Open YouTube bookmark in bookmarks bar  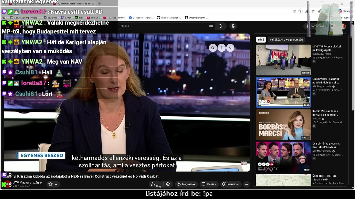click(93, 18)
